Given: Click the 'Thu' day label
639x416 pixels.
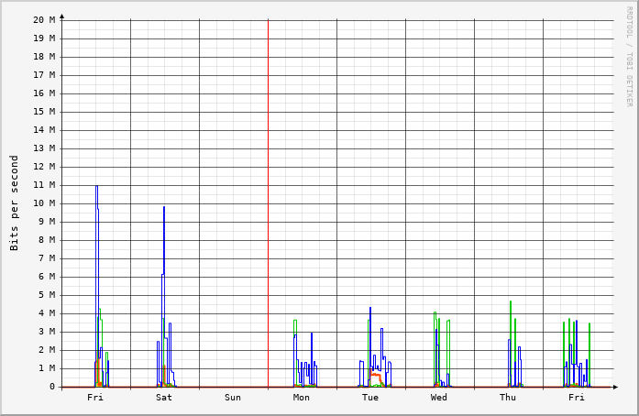Looking at the screenshot, I should point(508,398).
